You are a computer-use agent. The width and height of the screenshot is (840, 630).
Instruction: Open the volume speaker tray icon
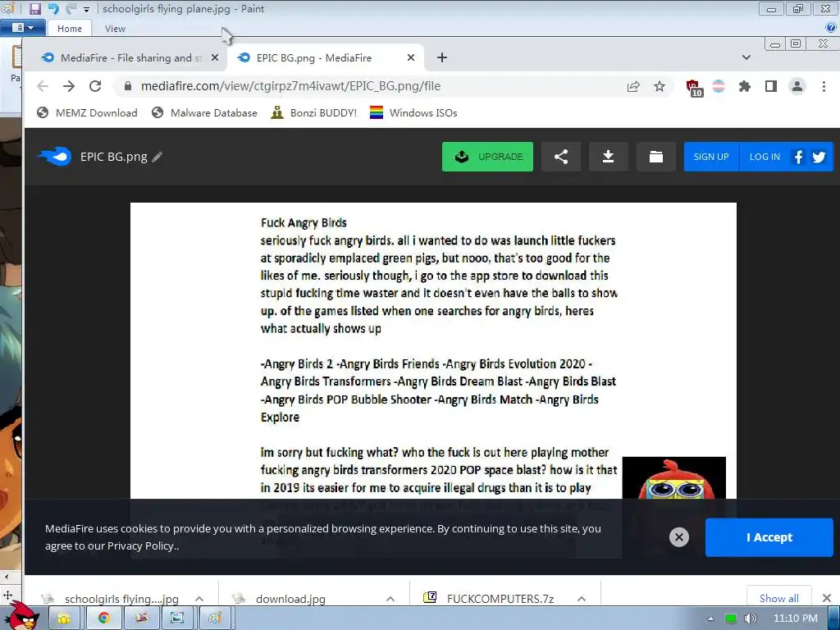pyautogui.click(x=750, y=619)
